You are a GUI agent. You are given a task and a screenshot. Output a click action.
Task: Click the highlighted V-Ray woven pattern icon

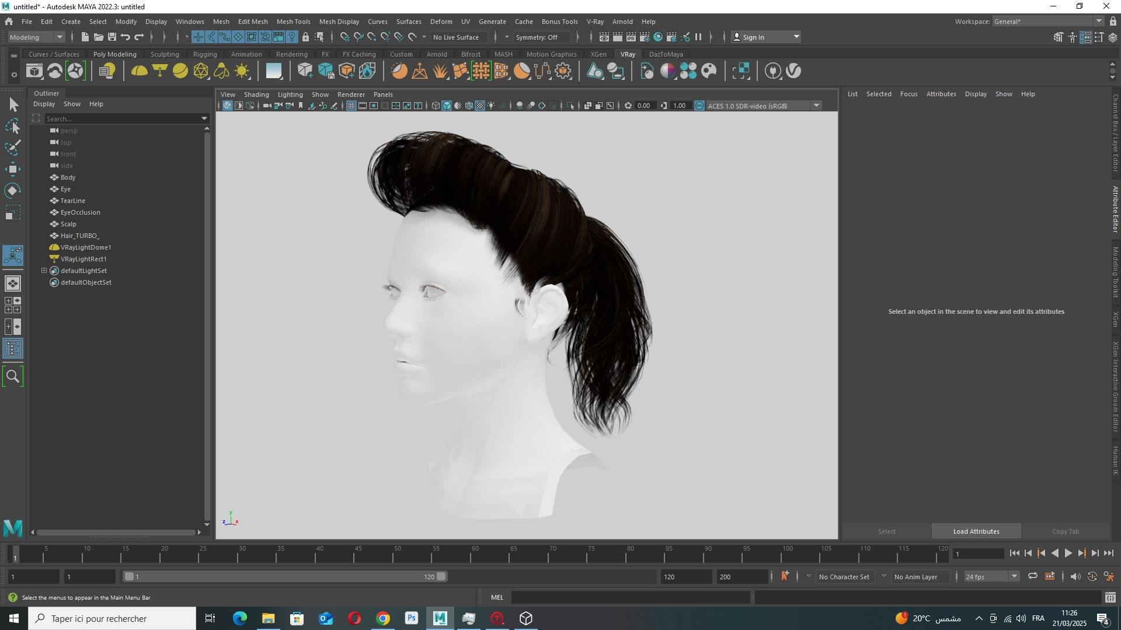[x=481, y=71]
